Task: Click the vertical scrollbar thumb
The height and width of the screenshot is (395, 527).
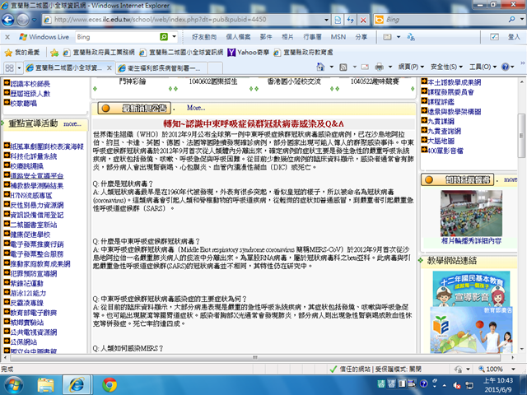Action: [x=521, y=136]
